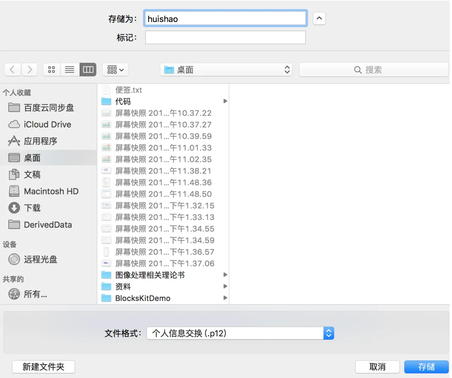
Task: Select screenshot 下午1.37.06
Action: point(163,264)
